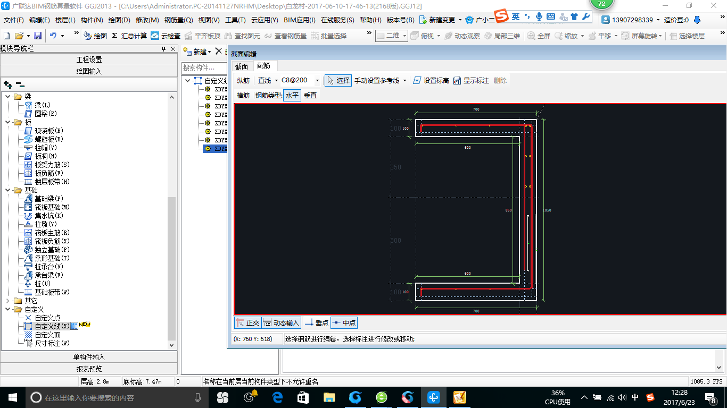
Task: Click 全屏 fullscreen tool
Action: point(539,36)
